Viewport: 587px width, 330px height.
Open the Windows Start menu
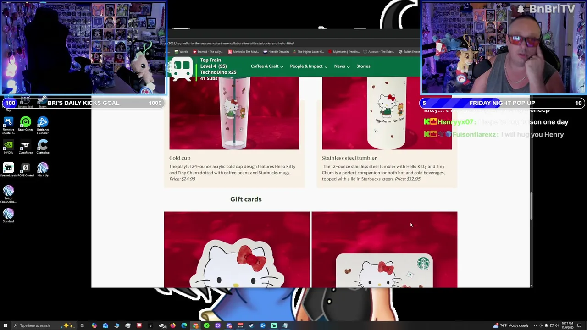click(6, 325)
